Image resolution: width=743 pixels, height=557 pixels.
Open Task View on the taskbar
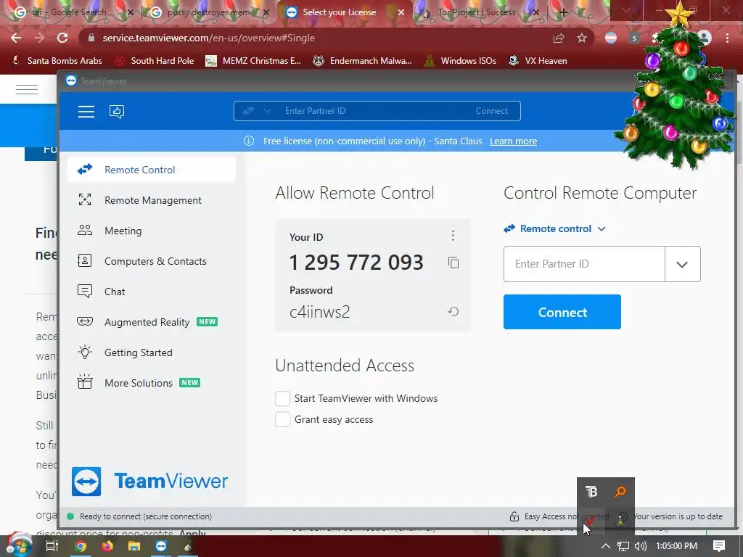(52, 546)
